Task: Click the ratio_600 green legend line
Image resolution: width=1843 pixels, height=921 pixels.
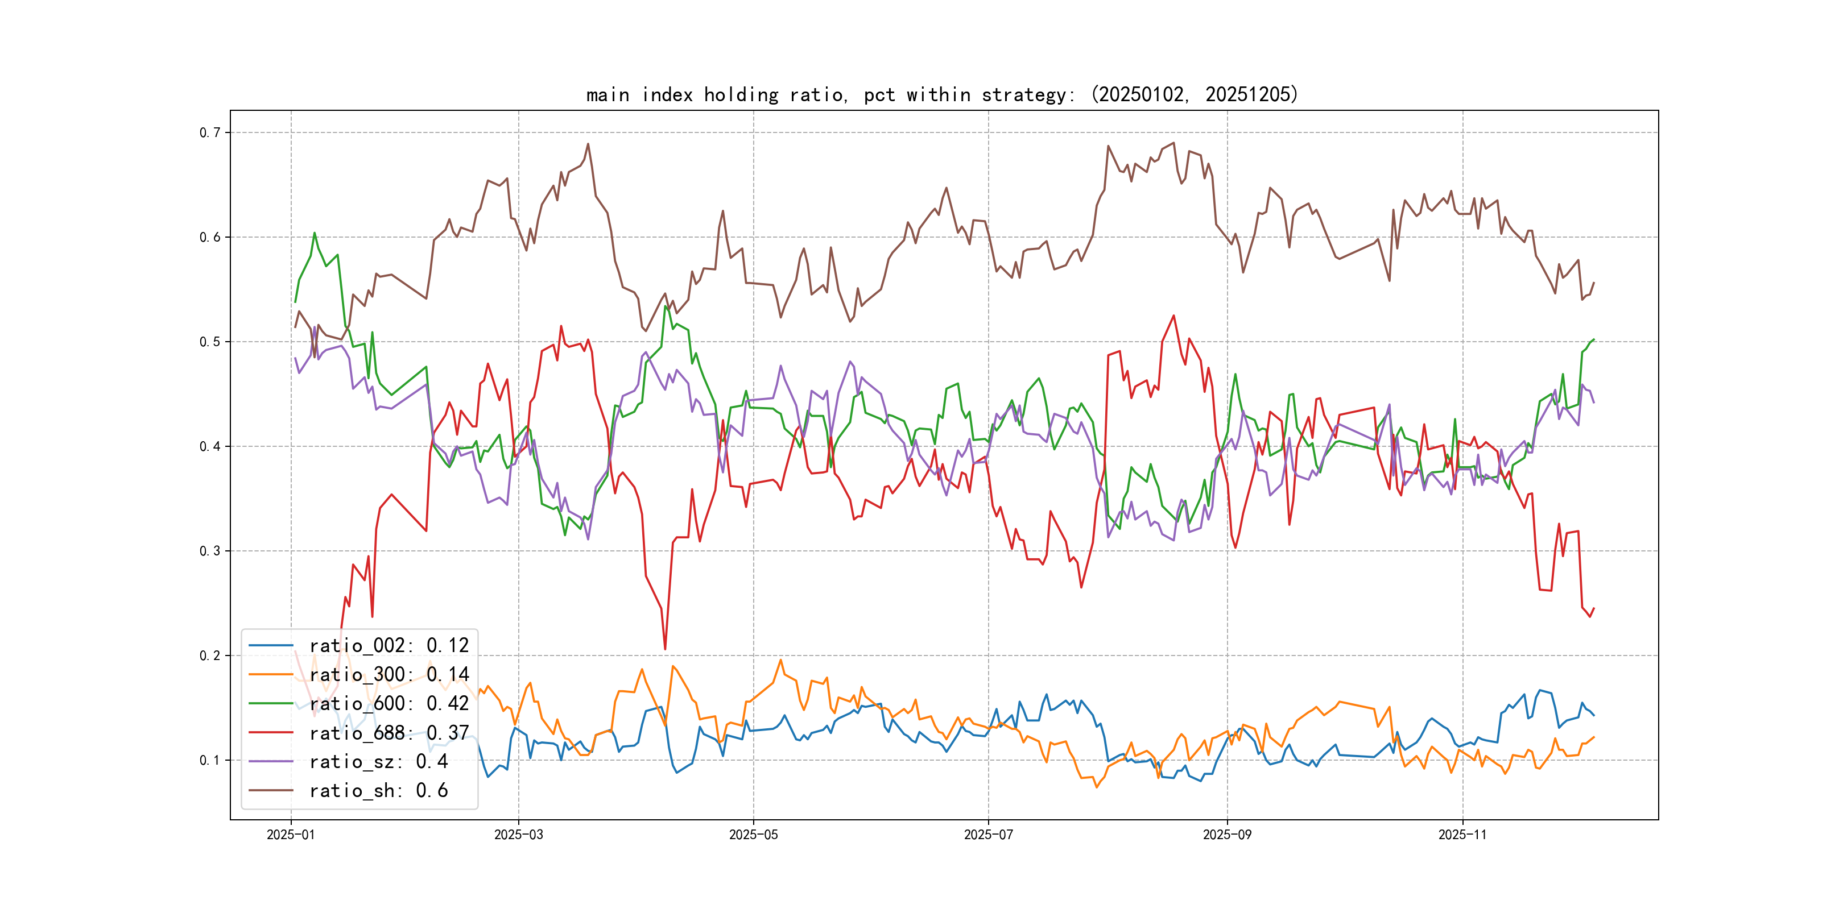Action: point(270,704)
